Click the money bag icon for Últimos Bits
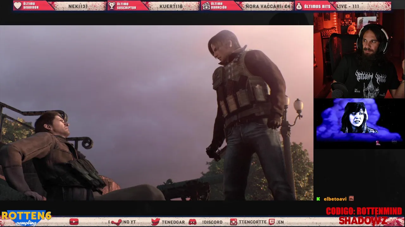This screenshot has height=227, width=405. [x=299, y=6]
